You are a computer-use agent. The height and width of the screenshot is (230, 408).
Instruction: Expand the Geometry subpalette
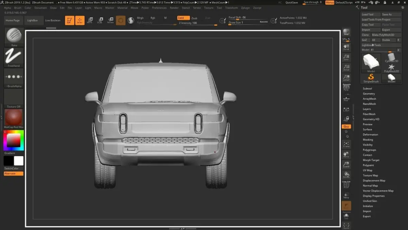click(x=369, y=94)
